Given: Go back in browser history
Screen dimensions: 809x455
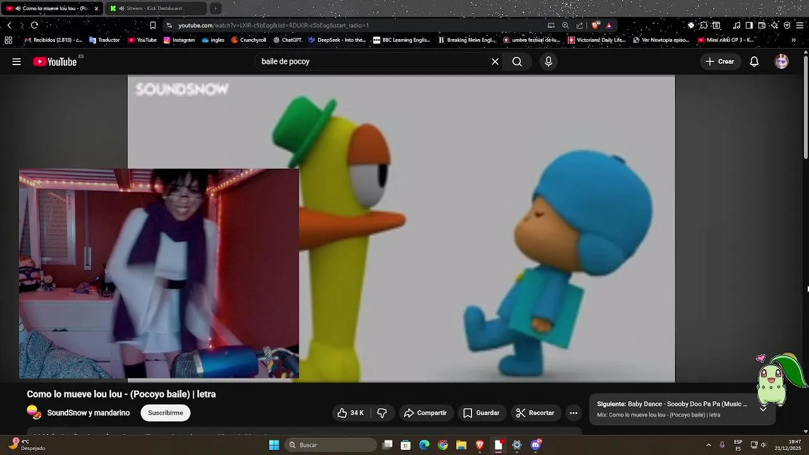Looking at the screenshot, I should coord(9,25).
